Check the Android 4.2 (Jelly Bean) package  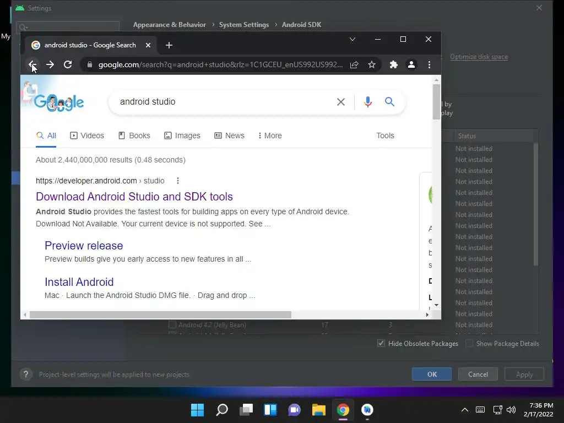172,325
